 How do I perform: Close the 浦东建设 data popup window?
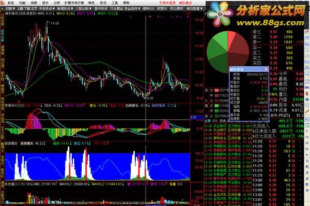(x=266, y=69)
